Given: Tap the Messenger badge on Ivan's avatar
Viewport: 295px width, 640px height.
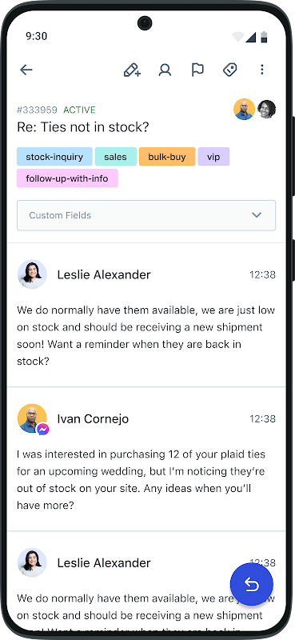Looking at the screenshot, I should pyautogui.click(x=43, y=429).
